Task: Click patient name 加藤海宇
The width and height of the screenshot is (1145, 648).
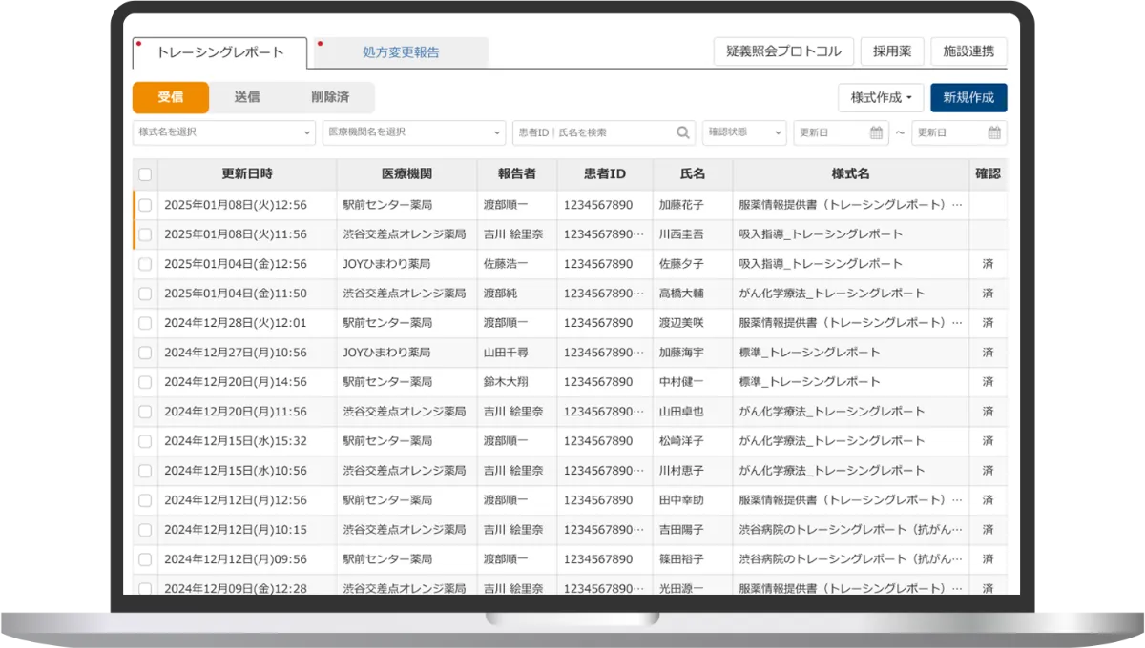Action: tap(681, 353)
